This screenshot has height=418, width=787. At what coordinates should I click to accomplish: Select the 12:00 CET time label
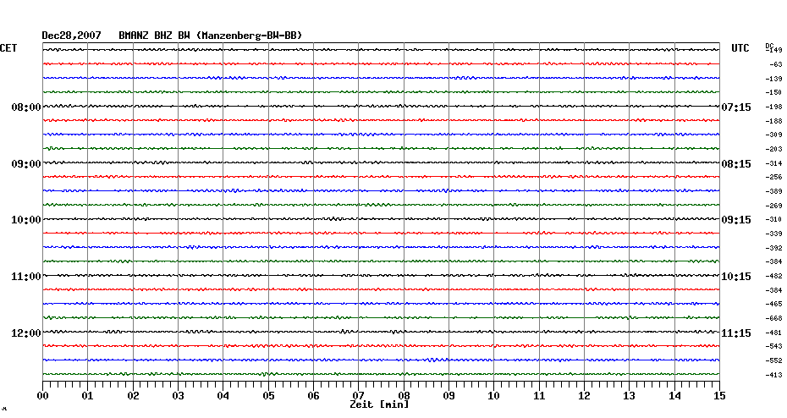click(26, 333)
